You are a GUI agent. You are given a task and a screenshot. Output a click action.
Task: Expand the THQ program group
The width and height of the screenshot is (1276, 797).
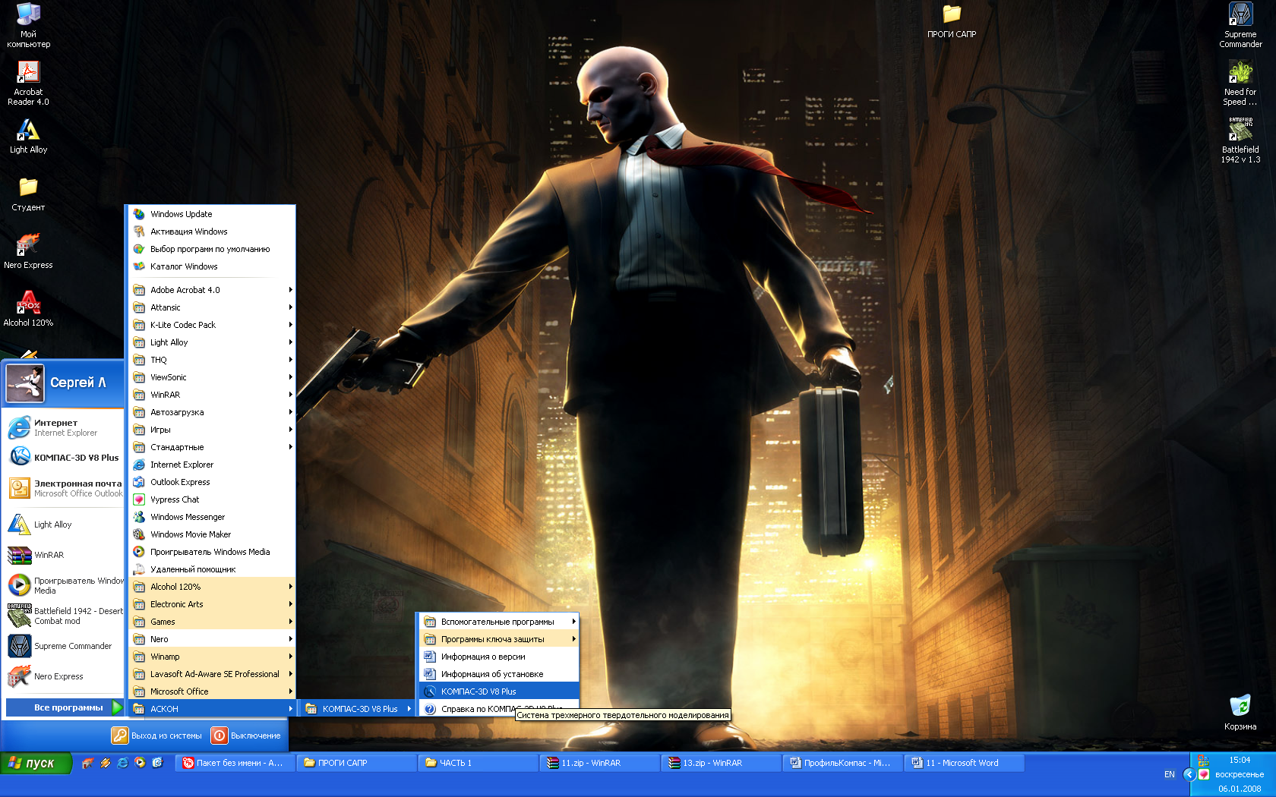[212, 360]
